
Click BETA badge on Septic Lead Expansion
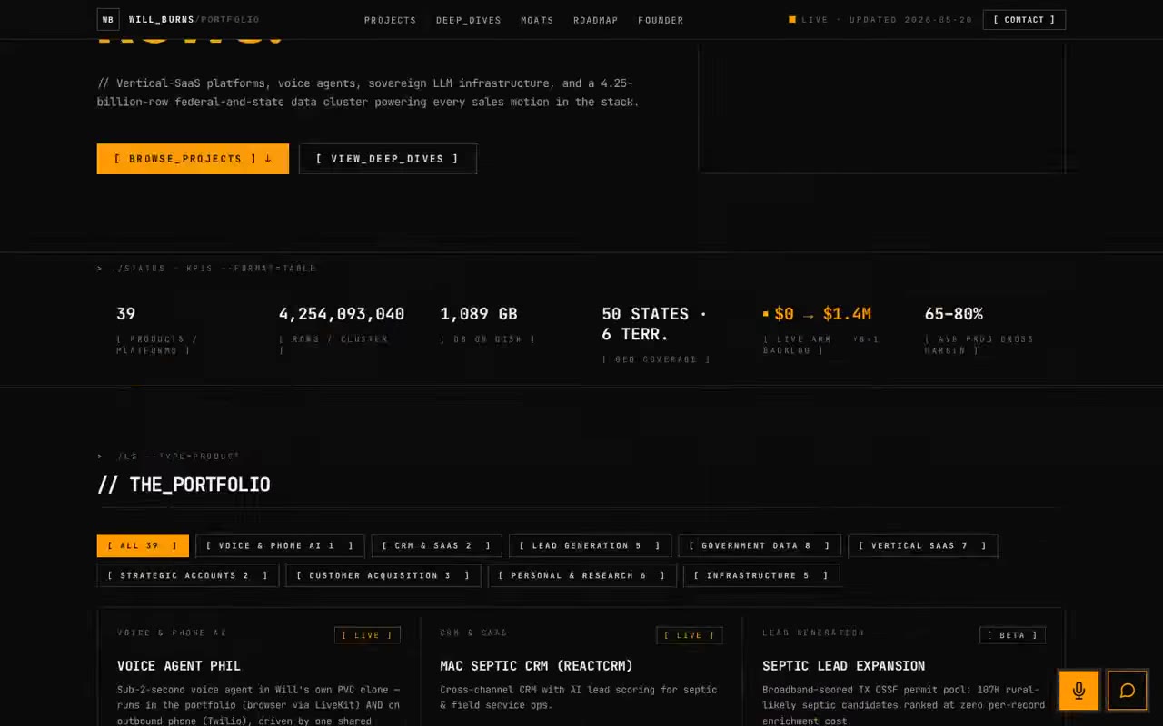click(x=1012, y=635)
